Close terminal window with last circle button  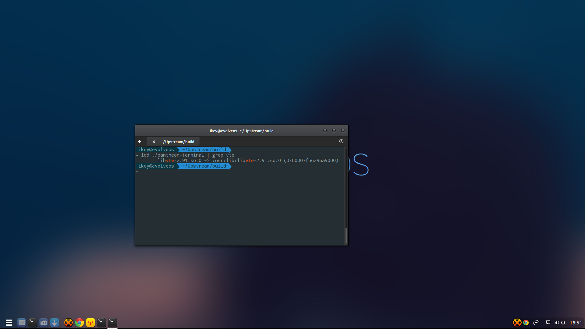[x=343, y=130]
